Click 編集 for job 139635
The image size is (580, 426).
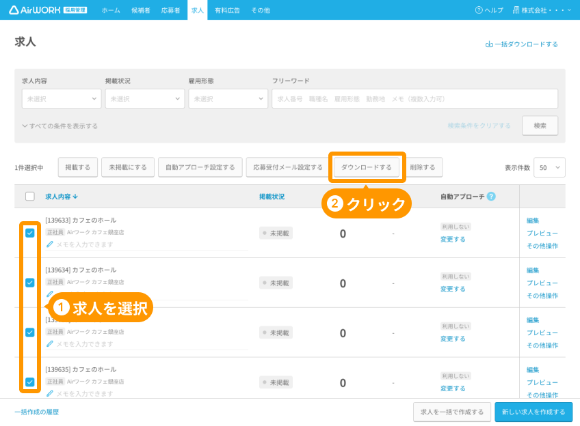tap(533, 369)
